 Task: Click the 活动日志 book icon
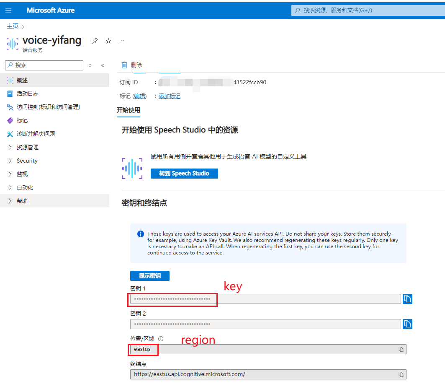(10, 93)
